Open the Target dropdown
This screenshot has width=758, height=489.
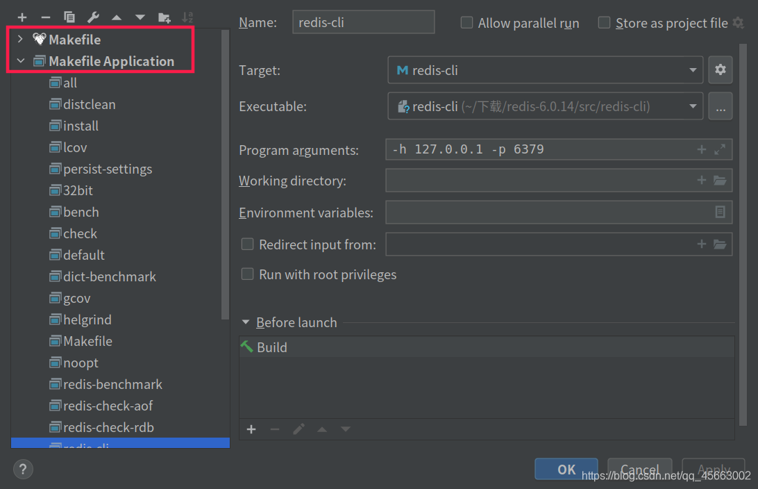coord(692,69)
